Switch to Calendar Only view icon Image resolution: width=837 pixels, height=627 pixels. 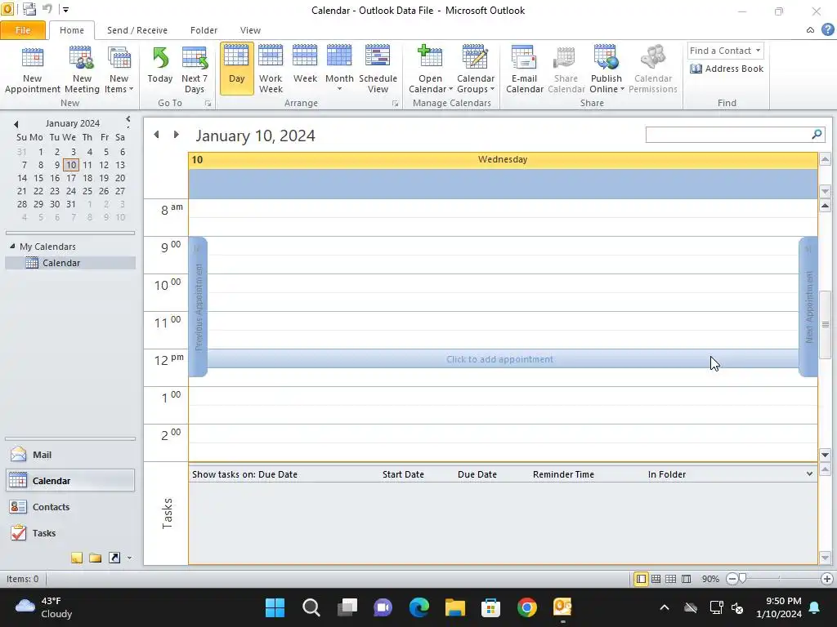tap(671, 579)
